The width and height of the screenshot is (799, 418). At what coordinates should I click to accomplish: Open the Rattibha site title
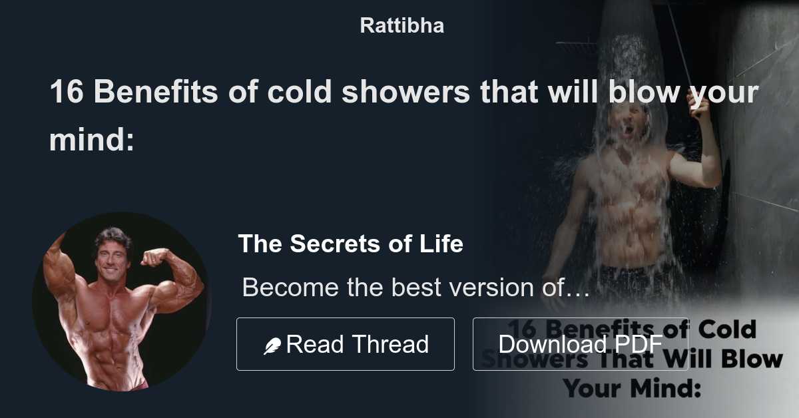(401, 25)
